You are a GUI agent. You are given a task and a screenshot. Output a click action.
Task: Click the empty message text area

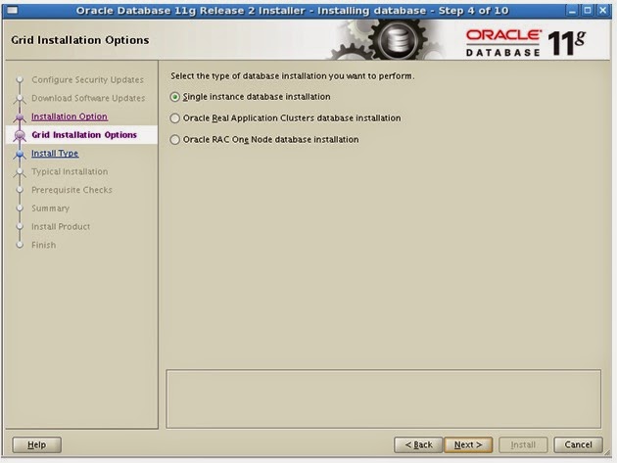[384, 398]
